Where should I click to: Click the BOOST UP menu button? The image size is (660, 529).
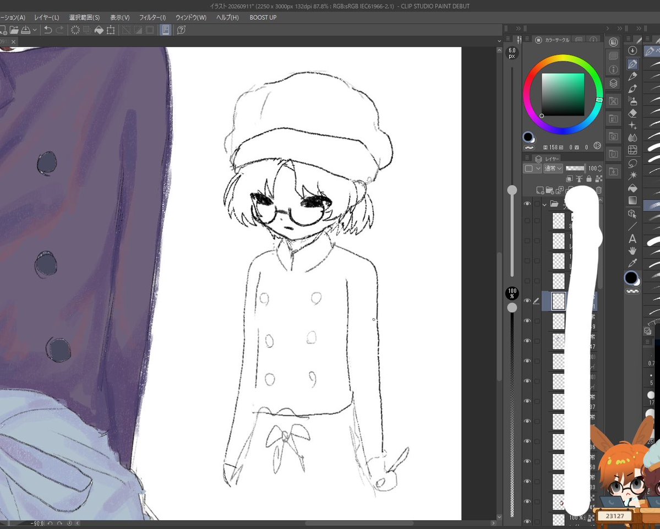[x=263, y=17]
